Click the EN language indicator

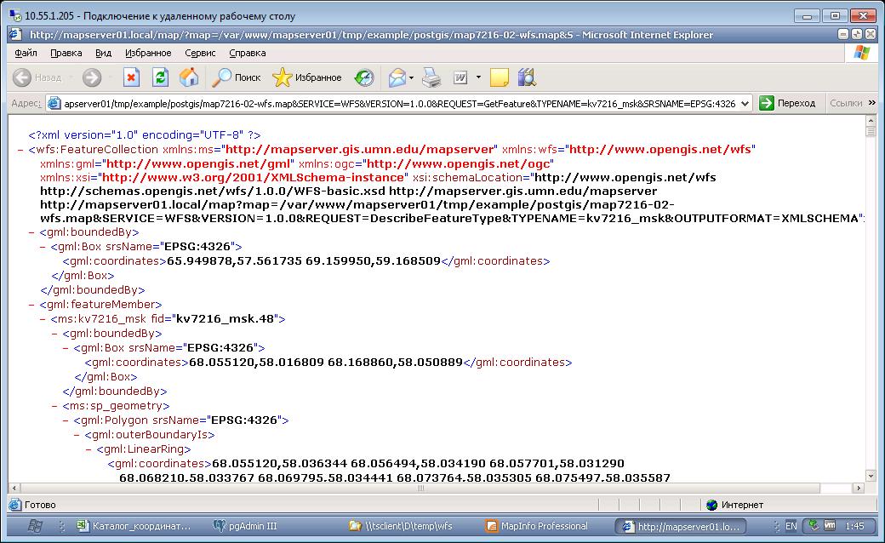(x=791, y=526)
